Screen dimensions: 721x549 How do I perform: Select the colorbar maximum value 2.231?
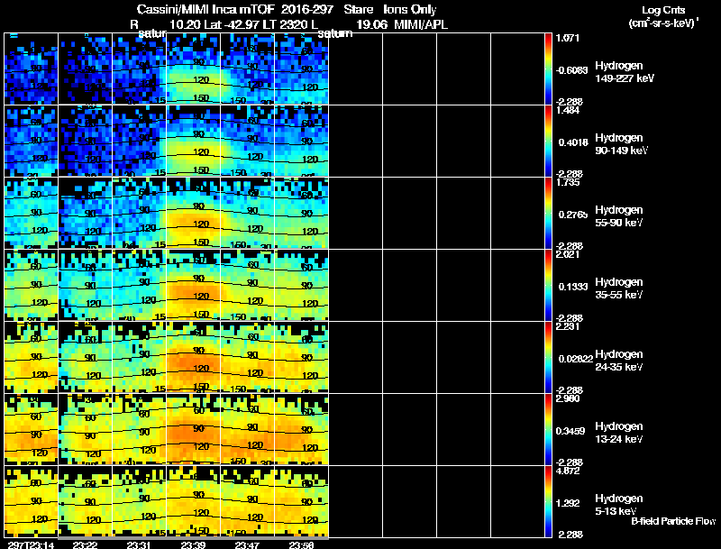(568, 327)
